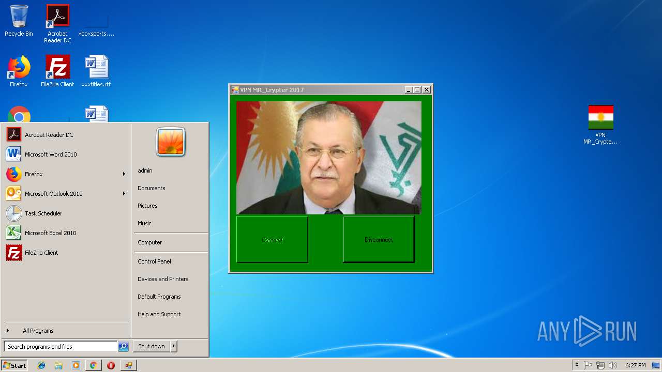Expand Microsoft Outlook 2010 jump list arrow
The image size is (662, 372).
coord(124,194)
